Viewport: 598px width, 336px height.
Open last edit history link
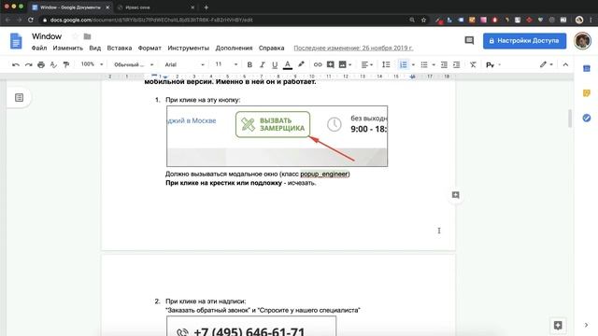pos(353,48)
